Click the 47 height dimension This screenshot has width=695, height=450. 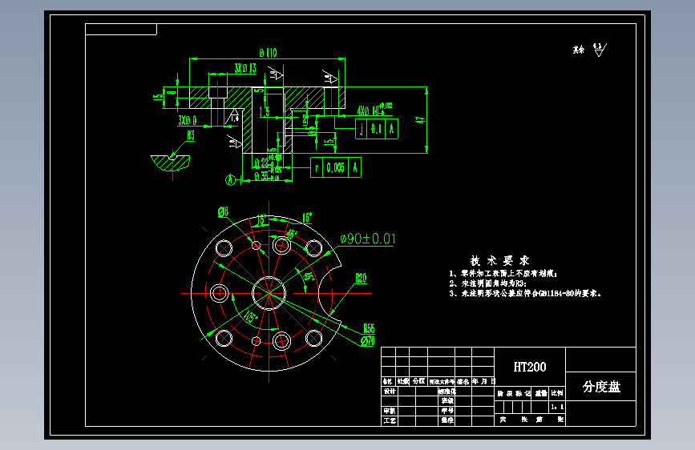tap(421, 119)
